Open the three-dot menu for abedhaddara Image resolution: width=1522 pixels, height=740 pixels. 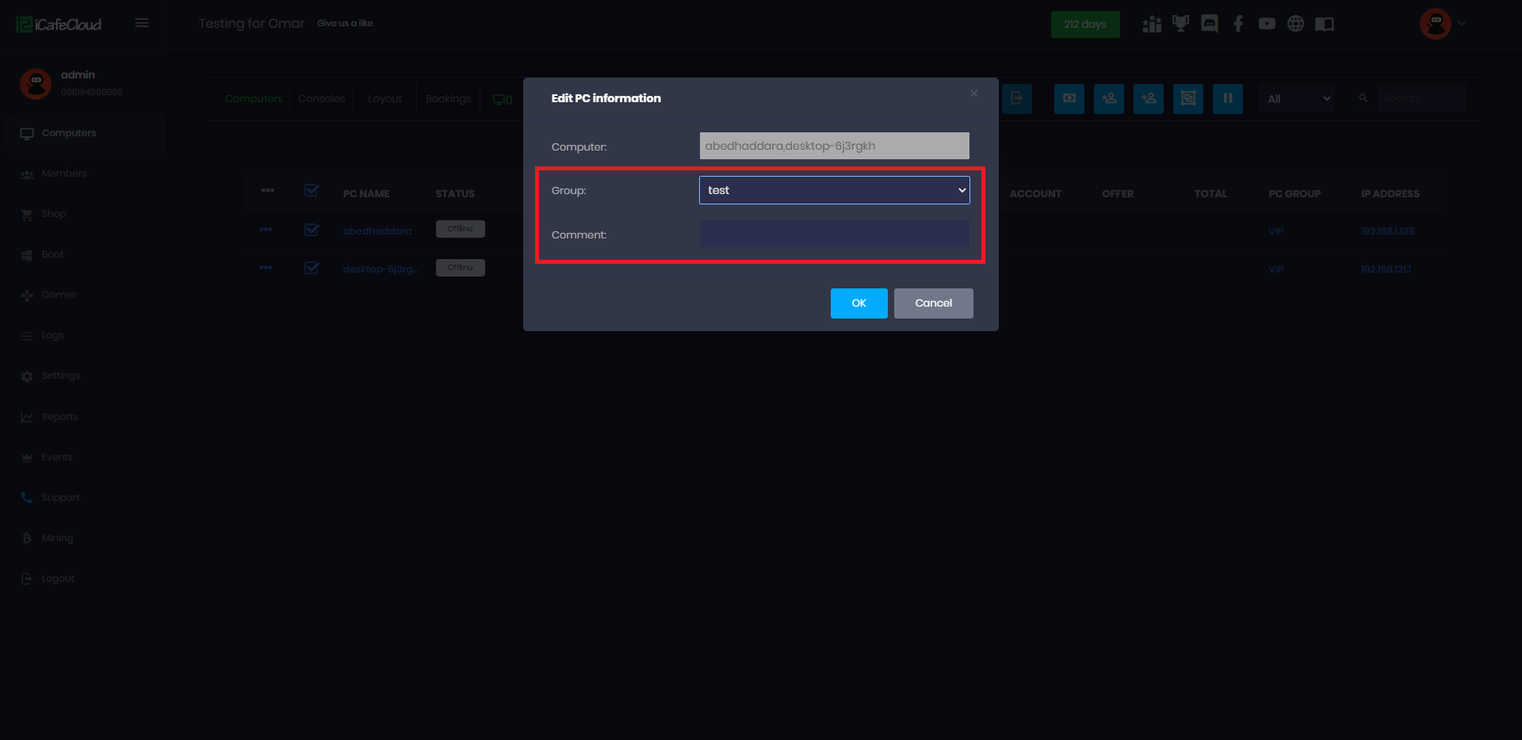[266, 230]
